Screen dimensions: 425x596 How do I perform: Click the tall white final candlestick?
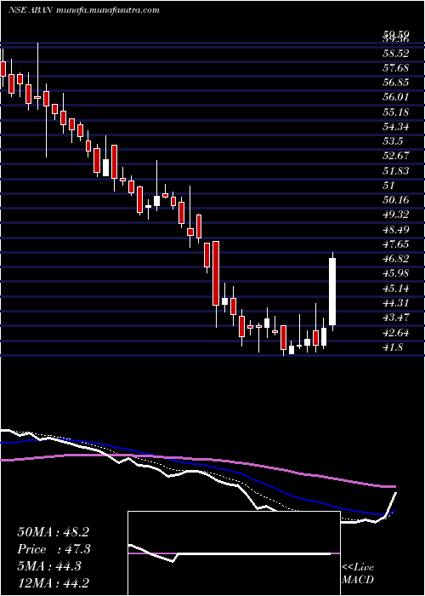coord(332,291)
